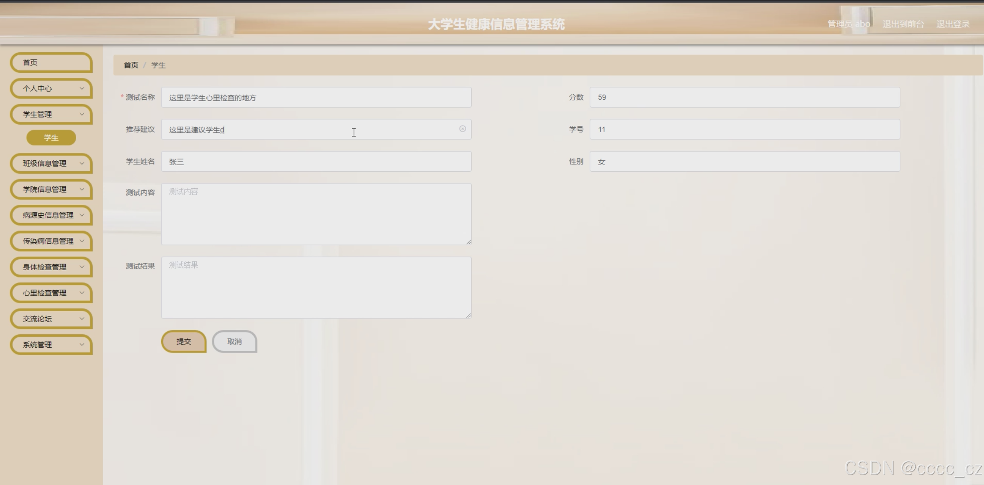Clear the 推荐建议 field with clear icon
The width and height of the screenshot is (984, 485).
[462, 129]
